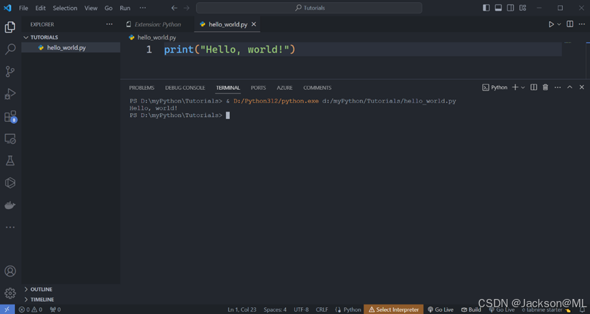Open the Selection menu
Viewport: 590px width, 314px height.
pos(65,8)
